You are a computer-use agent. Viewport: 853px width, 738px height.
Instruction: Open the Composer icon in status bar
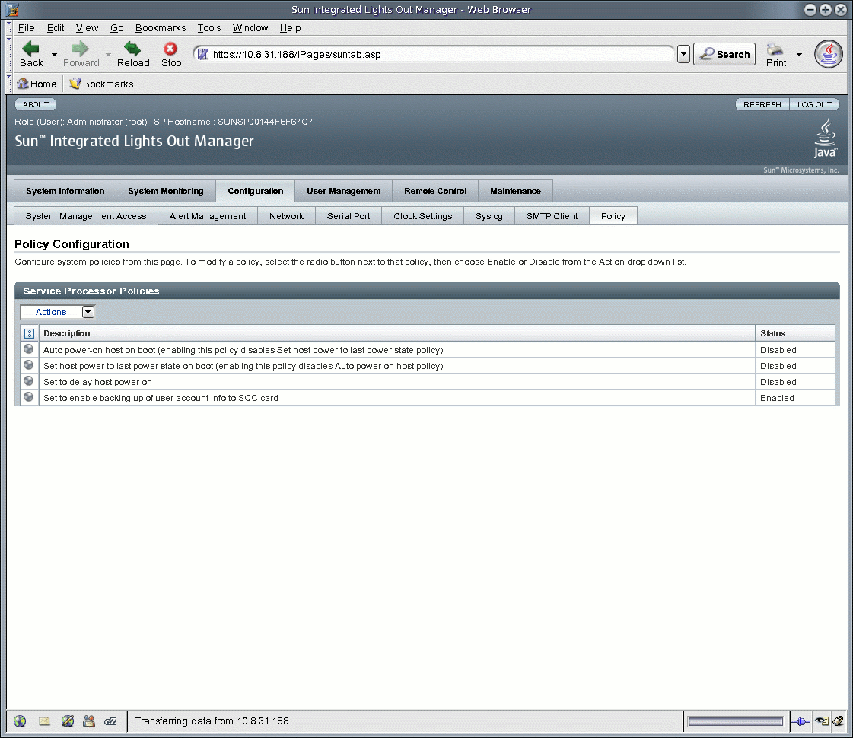click(68, 721)
